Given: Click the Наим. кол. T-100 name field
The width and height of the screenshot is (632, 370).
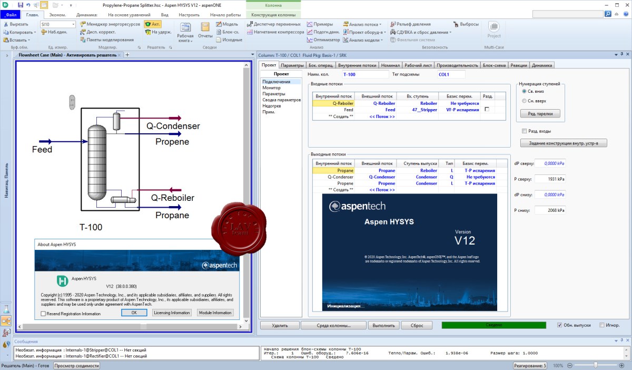Looking at the screenshot, I should point(366,74).
